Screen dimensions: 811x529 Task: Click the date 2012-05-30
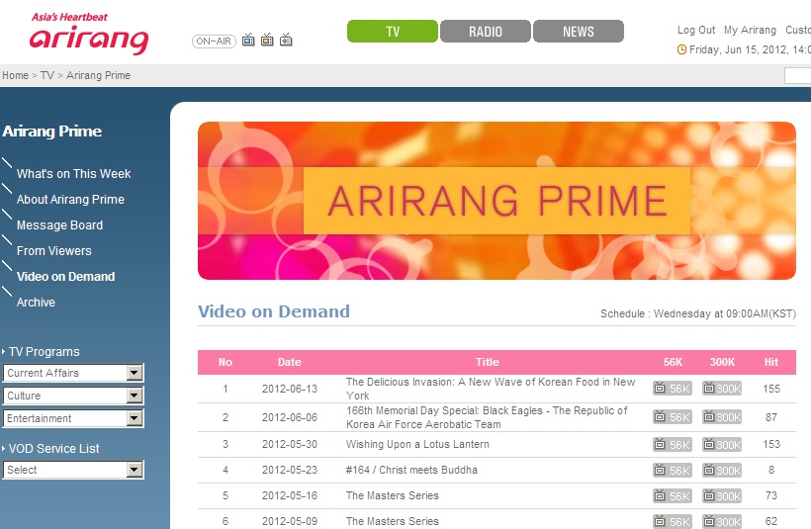click(x=290, y=444)
